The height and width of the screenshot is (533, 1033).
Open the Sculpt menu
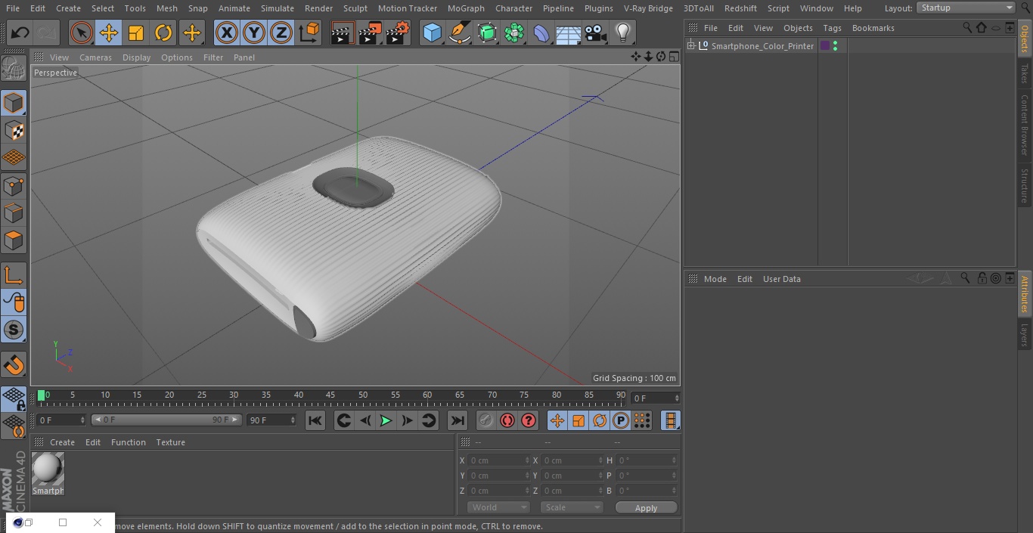coord(355,8)
